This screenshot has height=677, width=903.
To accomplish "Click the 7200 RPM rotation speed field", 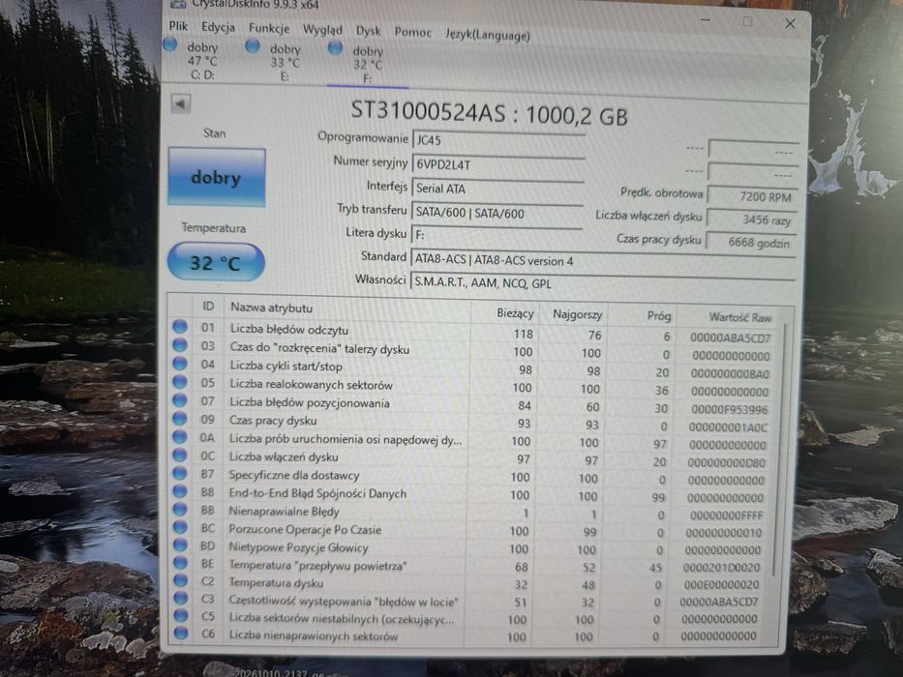I will [752, 196].
